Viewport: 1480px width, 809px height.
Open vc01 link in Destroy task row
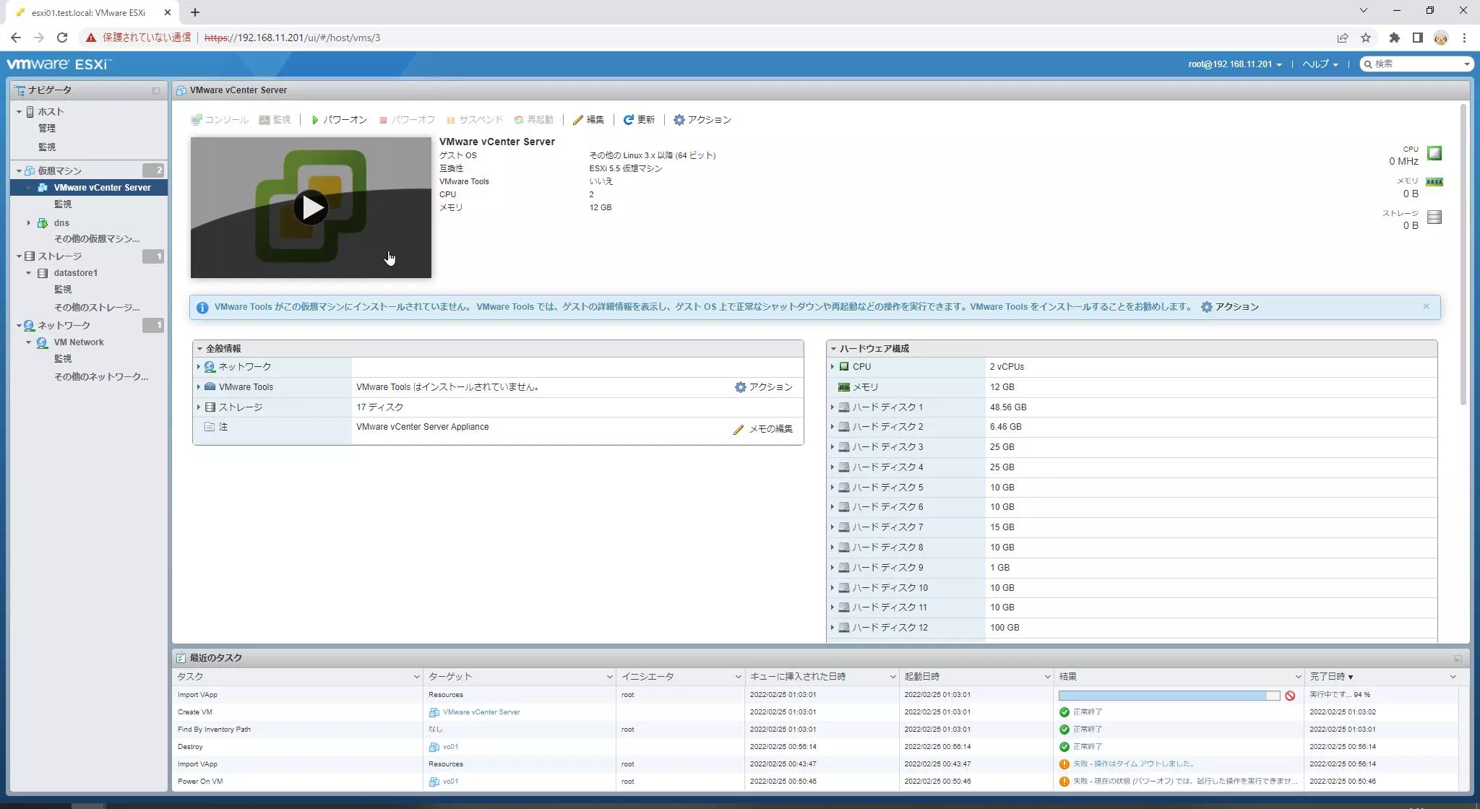pos(450,747)
